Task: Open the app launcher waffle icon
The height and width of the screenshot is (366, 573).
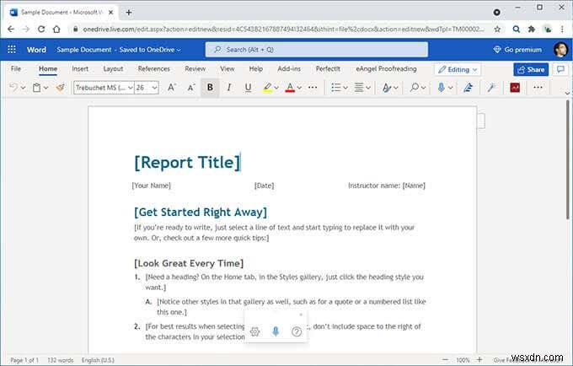Action: 12,50
